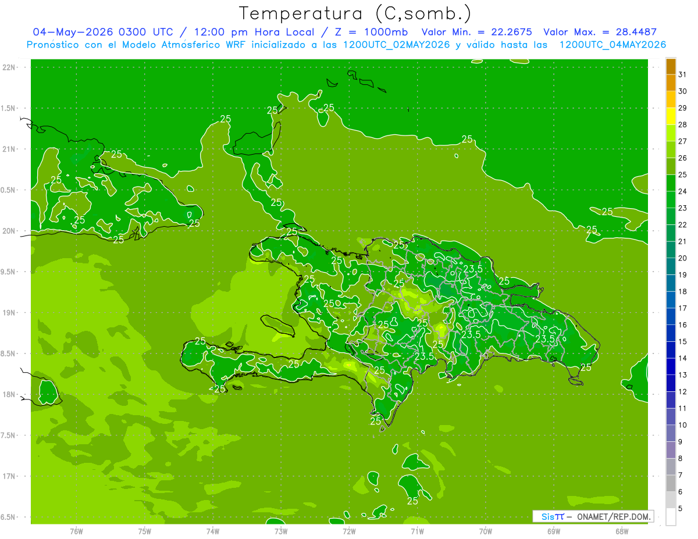Click the Temperatura (C,somb.) title
This screenshot has height=539, width=698.
point(355,13)
